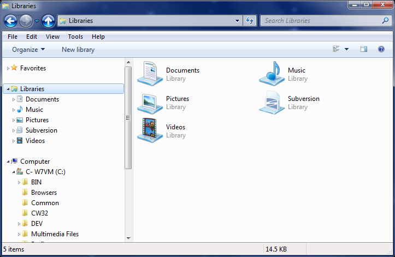Image resolution: width=395 pixels, height=257 pixels.
Task: Open the address bar history dropdown
Action: (237, 21)
